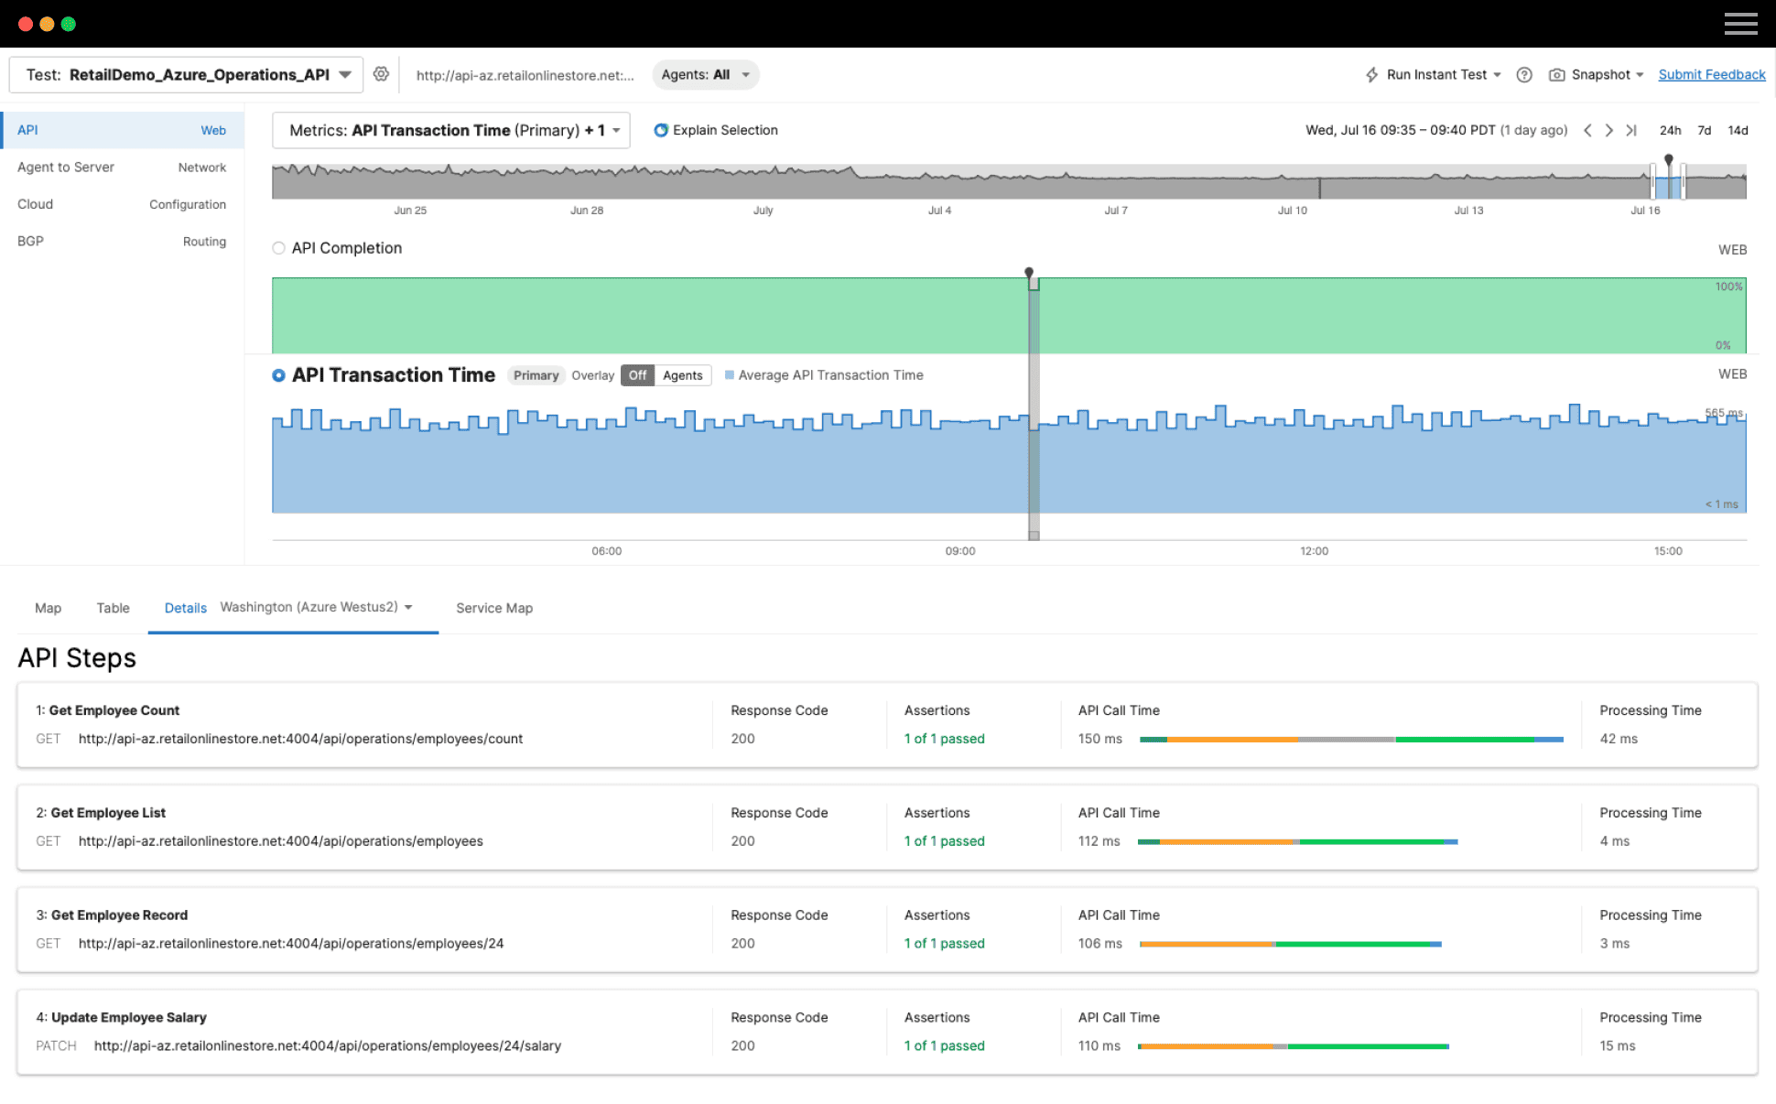Click the Run Instant Test lightning icon

click(x=1371, y=74)
